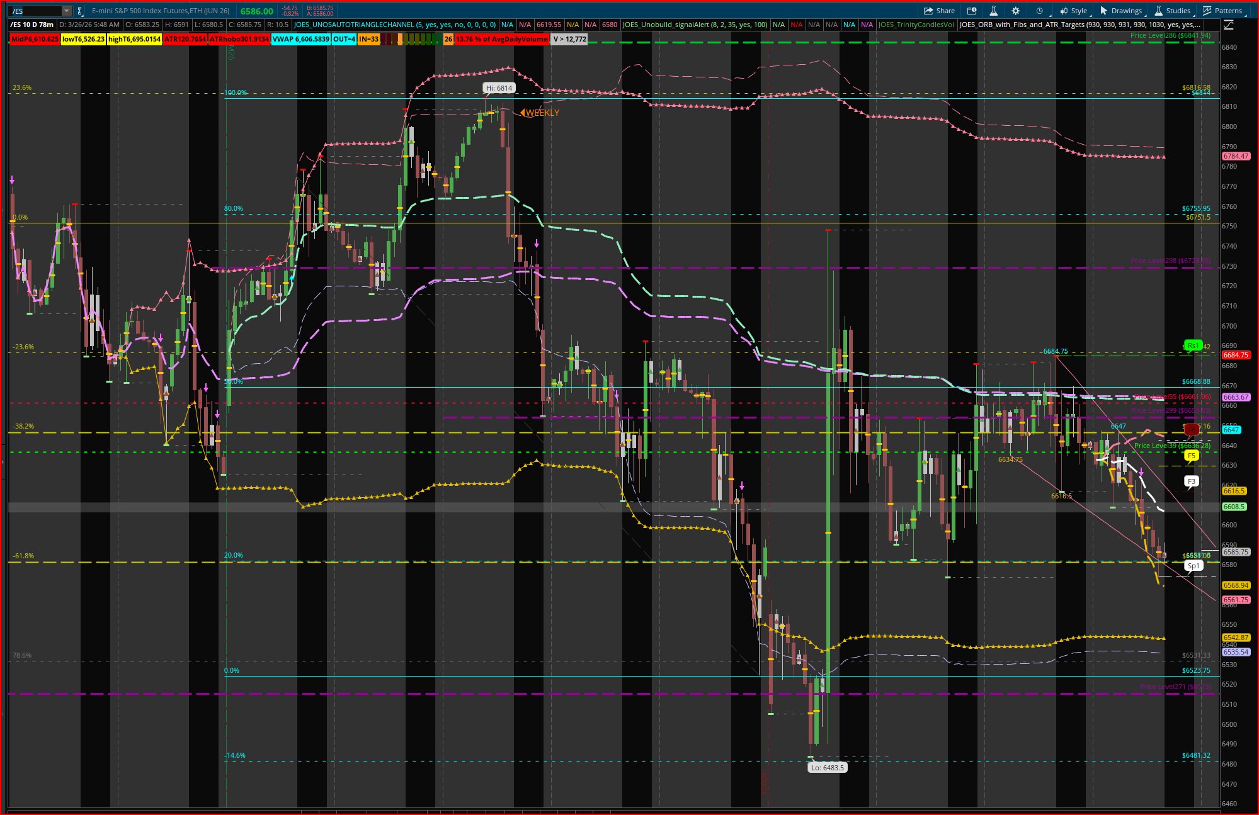Click the JOES_ORB_with_Fibs_and_ATR_Targets study label

pyautogui.click(x=1080, y=25)
